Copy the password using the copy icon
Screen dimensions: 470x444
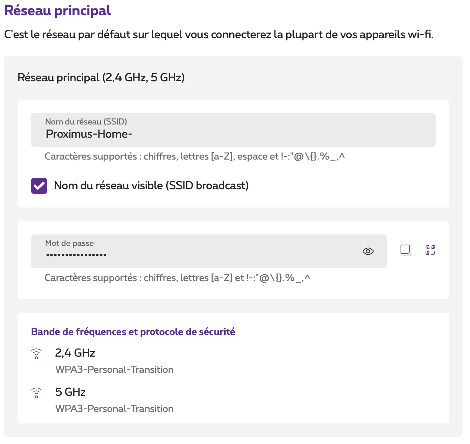[406, 250]
